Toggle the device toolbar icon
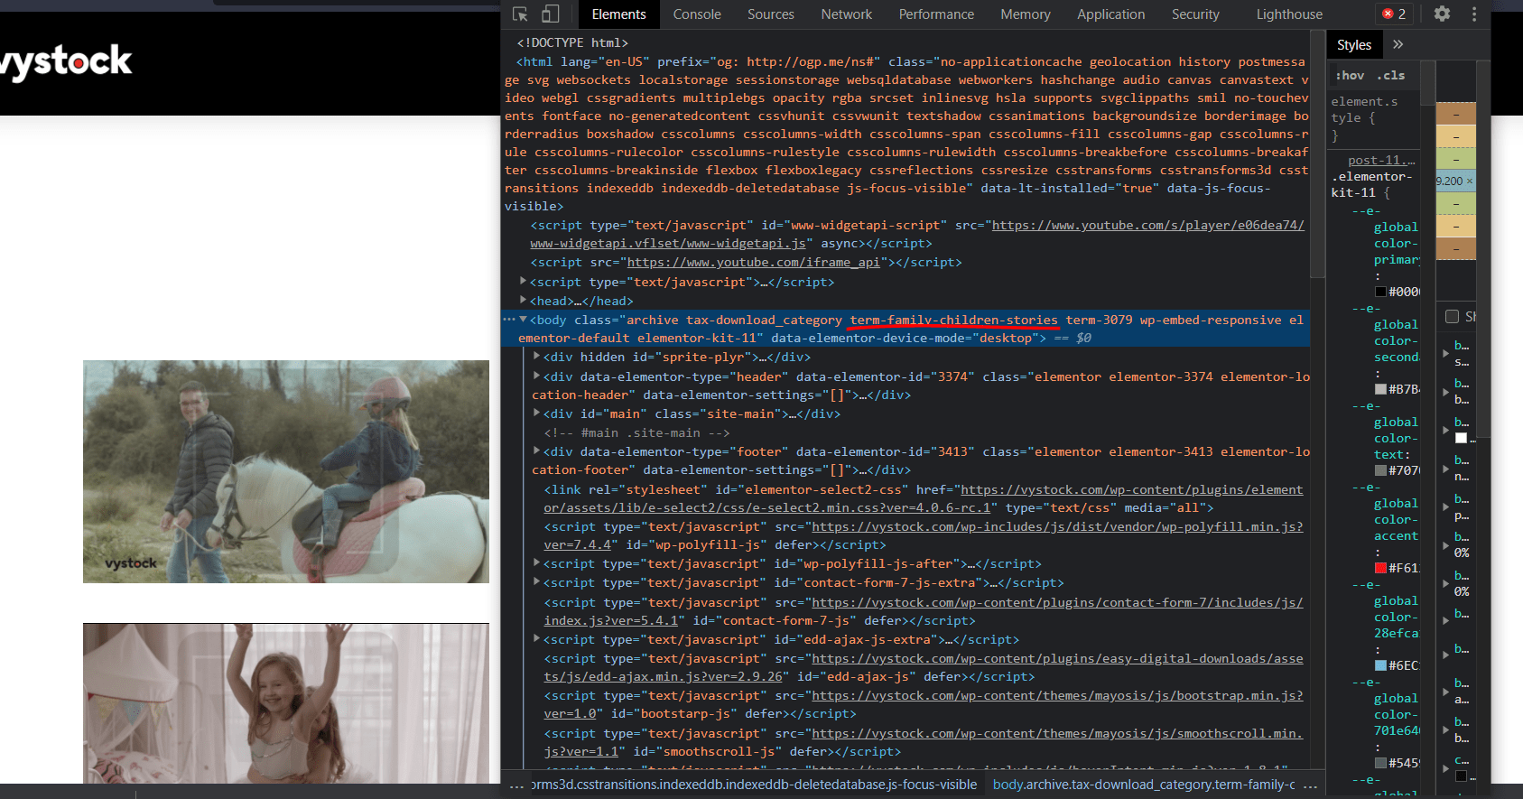The width and height of the screenshot is (1523, 799). pos(550,14)
